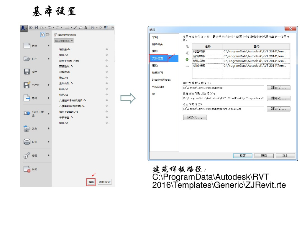Click the 选项 (Options) button
The height and width of the screenshot is (226, 302).
(x=91, y=182)
